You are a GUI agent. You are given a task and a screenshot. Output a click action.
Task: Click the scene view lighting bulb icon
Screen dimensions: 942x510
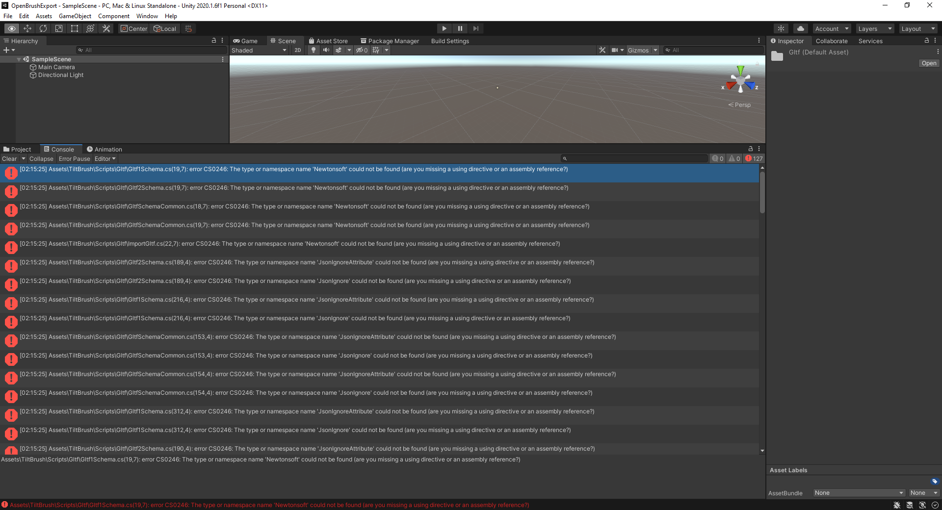pyautogui.click(x=314, y=50)
